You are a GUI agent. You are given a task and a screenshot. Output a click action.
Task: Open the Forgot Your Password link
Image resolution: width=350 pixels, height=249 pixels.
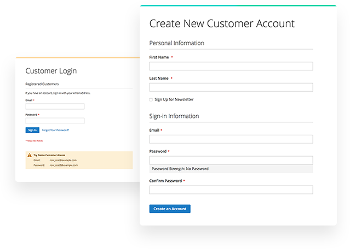(55, 130)
